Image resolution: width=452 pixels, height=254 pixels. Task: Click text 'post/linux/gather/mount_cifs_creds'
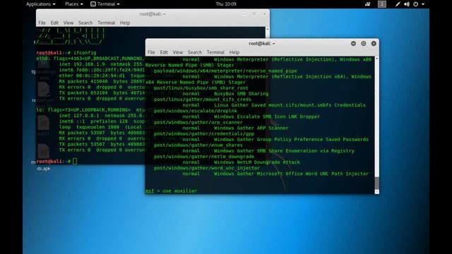click(203, 99)
